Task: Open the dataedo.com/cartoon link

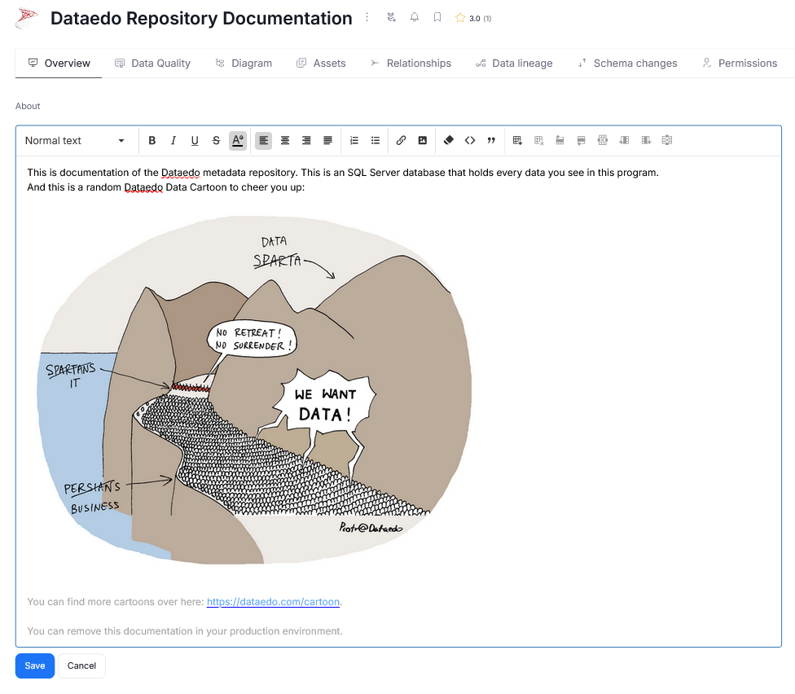Action: pos(273,602)
